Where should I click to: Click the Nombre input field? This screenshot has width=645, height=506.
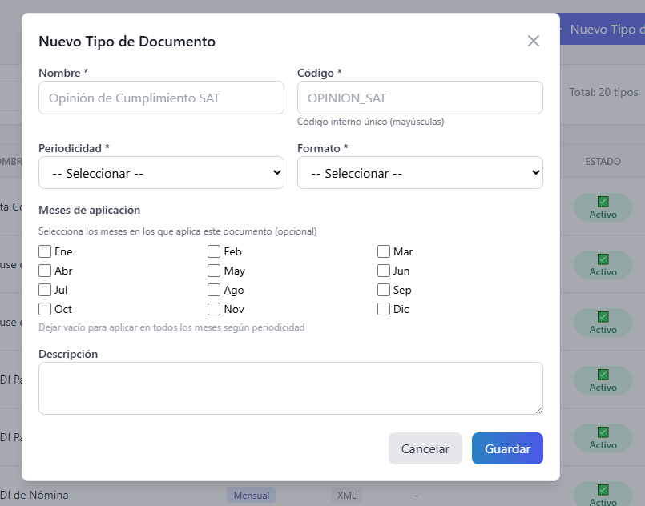(161, 98)
